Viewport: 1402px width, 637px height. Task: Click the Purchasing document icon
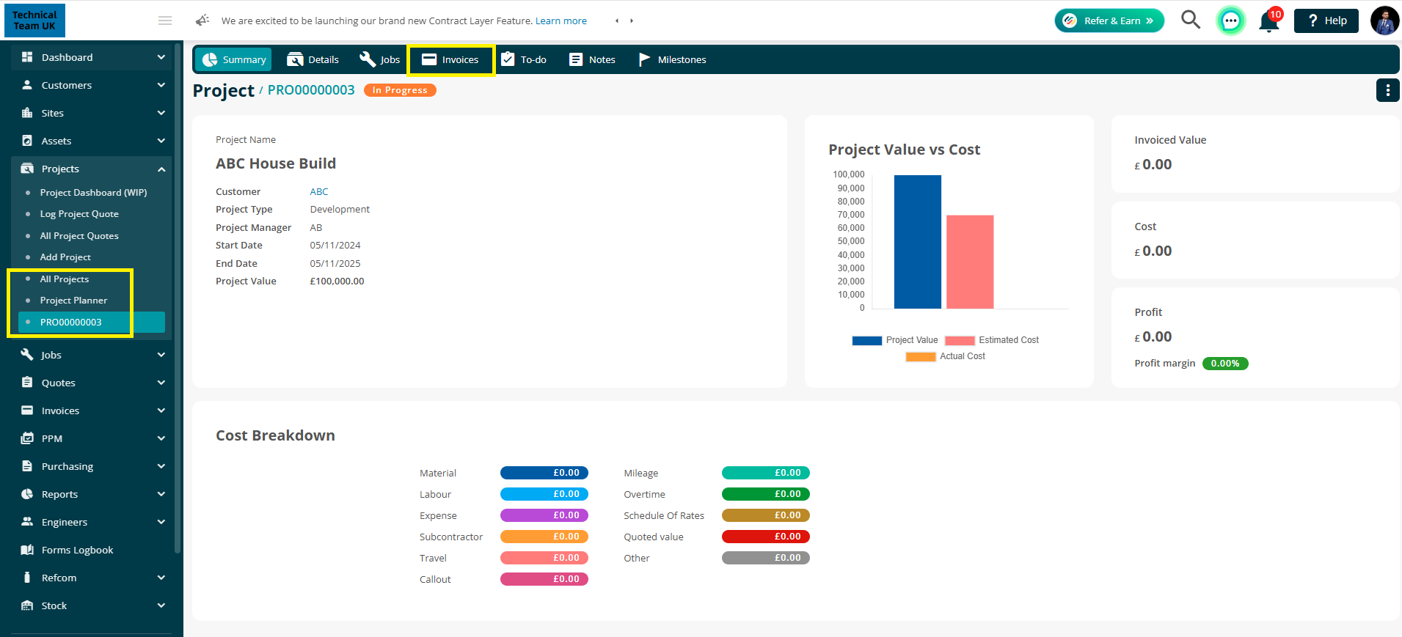(x=27, y=466)
